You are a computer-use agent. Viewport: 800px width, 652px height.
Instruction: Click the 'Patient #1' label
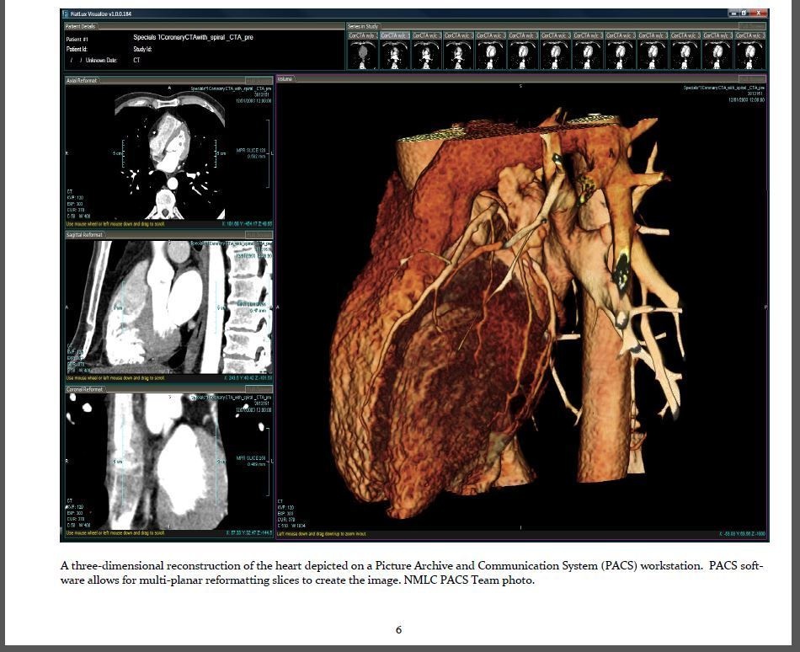tap(77, 40)
